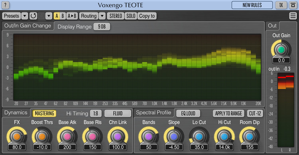The width and height of the screenshot is (299, 155).
Task: Click the Base Atk pink knob
Action: [x=67, y=137]
